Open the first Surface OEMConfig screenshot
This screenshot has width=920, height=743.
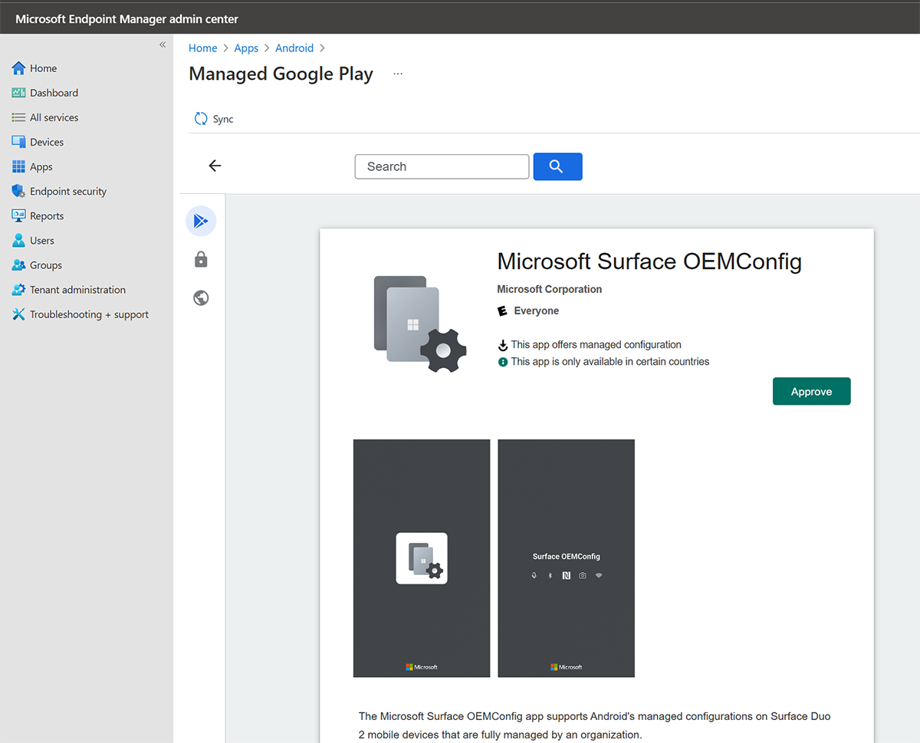pos(421,557)
